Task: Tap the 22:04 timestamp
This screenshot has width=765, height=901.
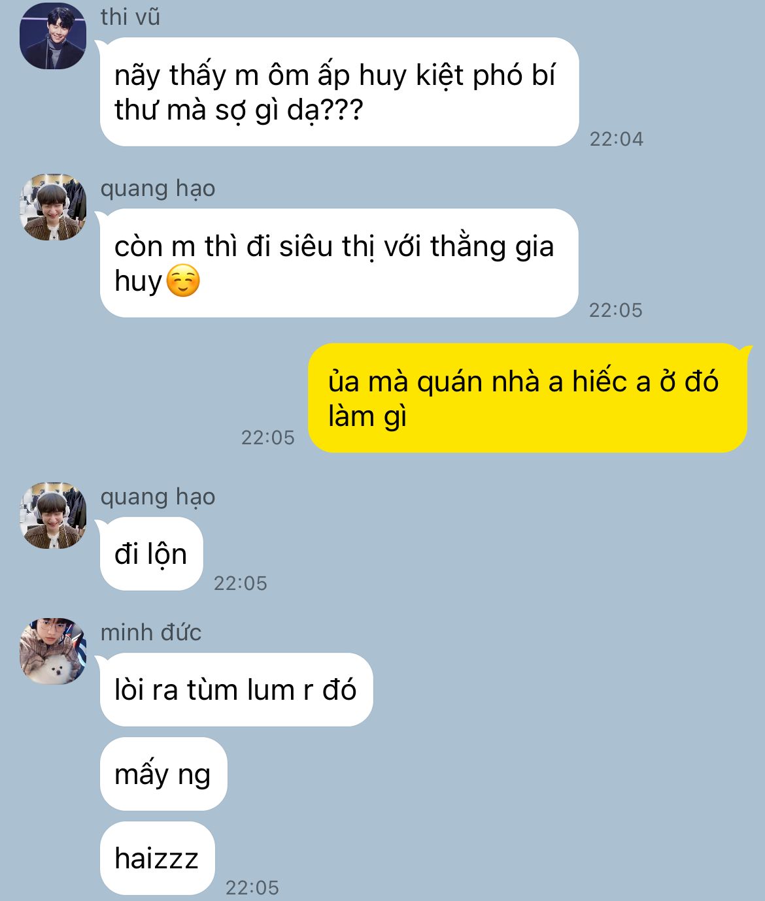Action: 617,139
